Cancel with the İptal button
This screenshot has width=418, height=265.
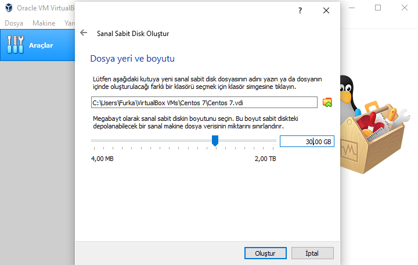312,253
